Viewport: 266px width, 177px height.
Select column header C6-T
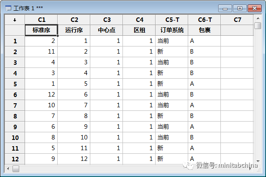[204, 20]
